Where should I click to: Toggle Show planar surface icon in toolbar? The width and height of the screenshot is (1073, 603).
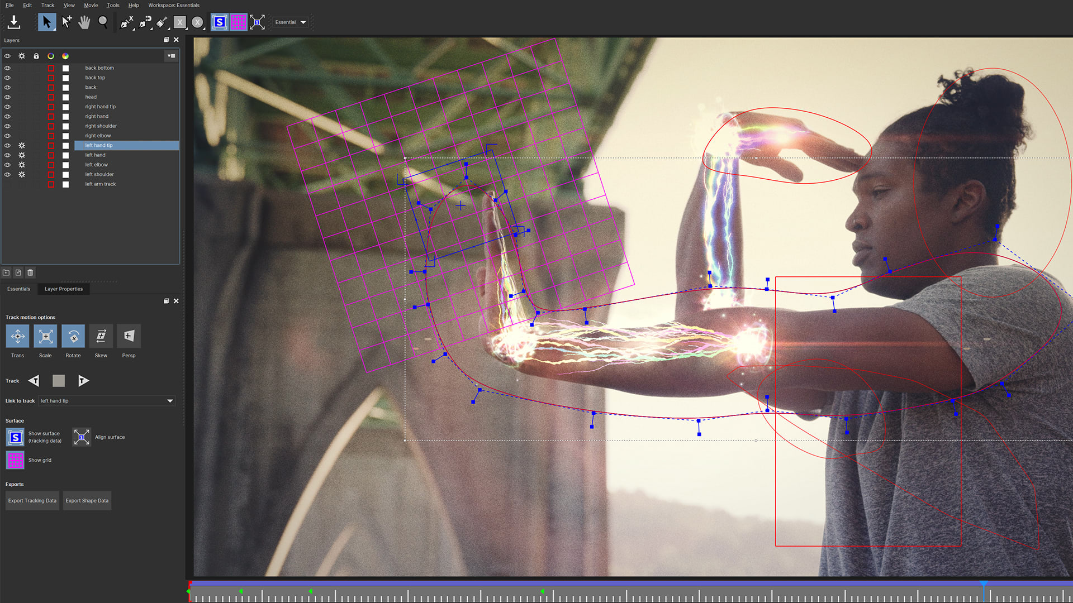coord(220,22)
